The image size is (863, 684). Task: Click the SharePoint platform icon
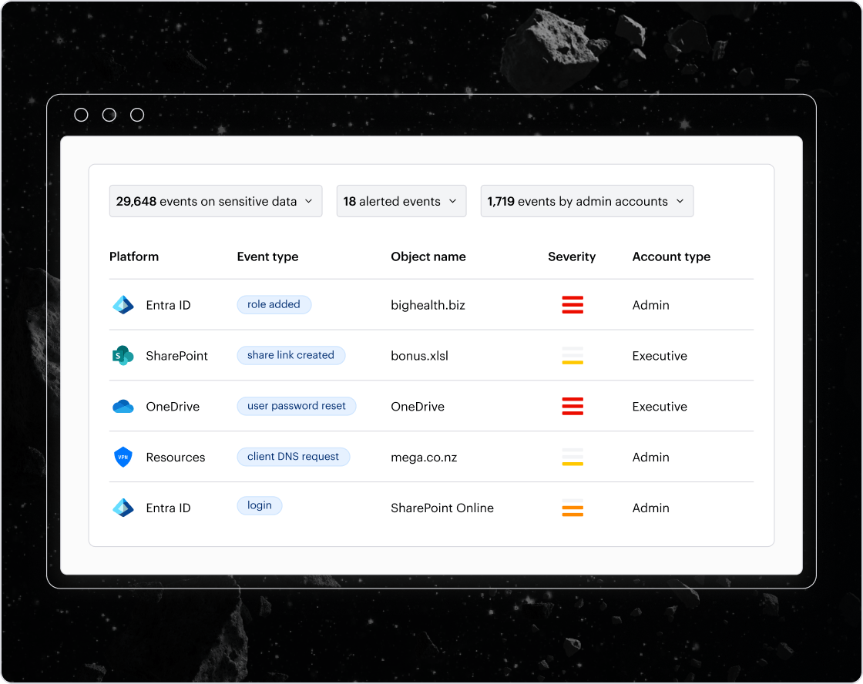tap(123, 356)
